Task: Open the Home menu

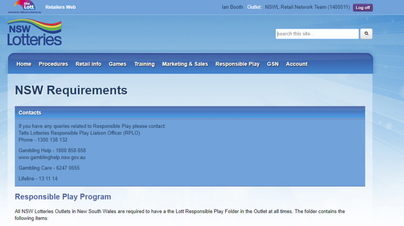Action: 24,64
